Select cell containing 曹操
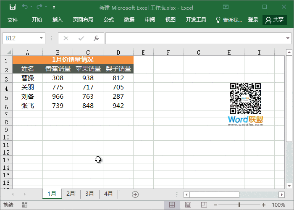The height and width of the screenshot is (210, 294). click(27, 78)
